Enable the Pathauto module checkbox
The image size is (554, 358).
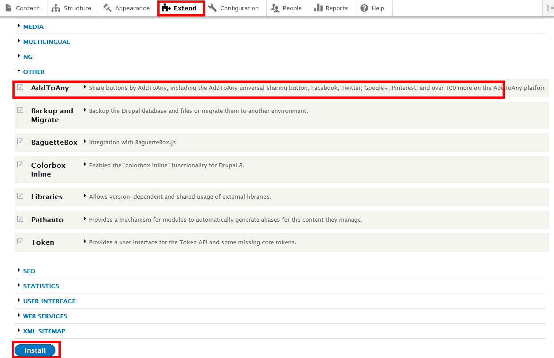tap(20, 219)
